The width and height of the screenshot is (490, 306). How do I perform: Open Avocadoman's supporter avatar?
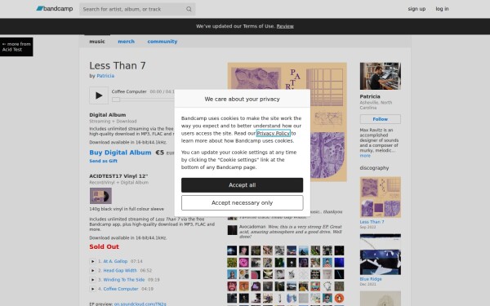(232, 230)
